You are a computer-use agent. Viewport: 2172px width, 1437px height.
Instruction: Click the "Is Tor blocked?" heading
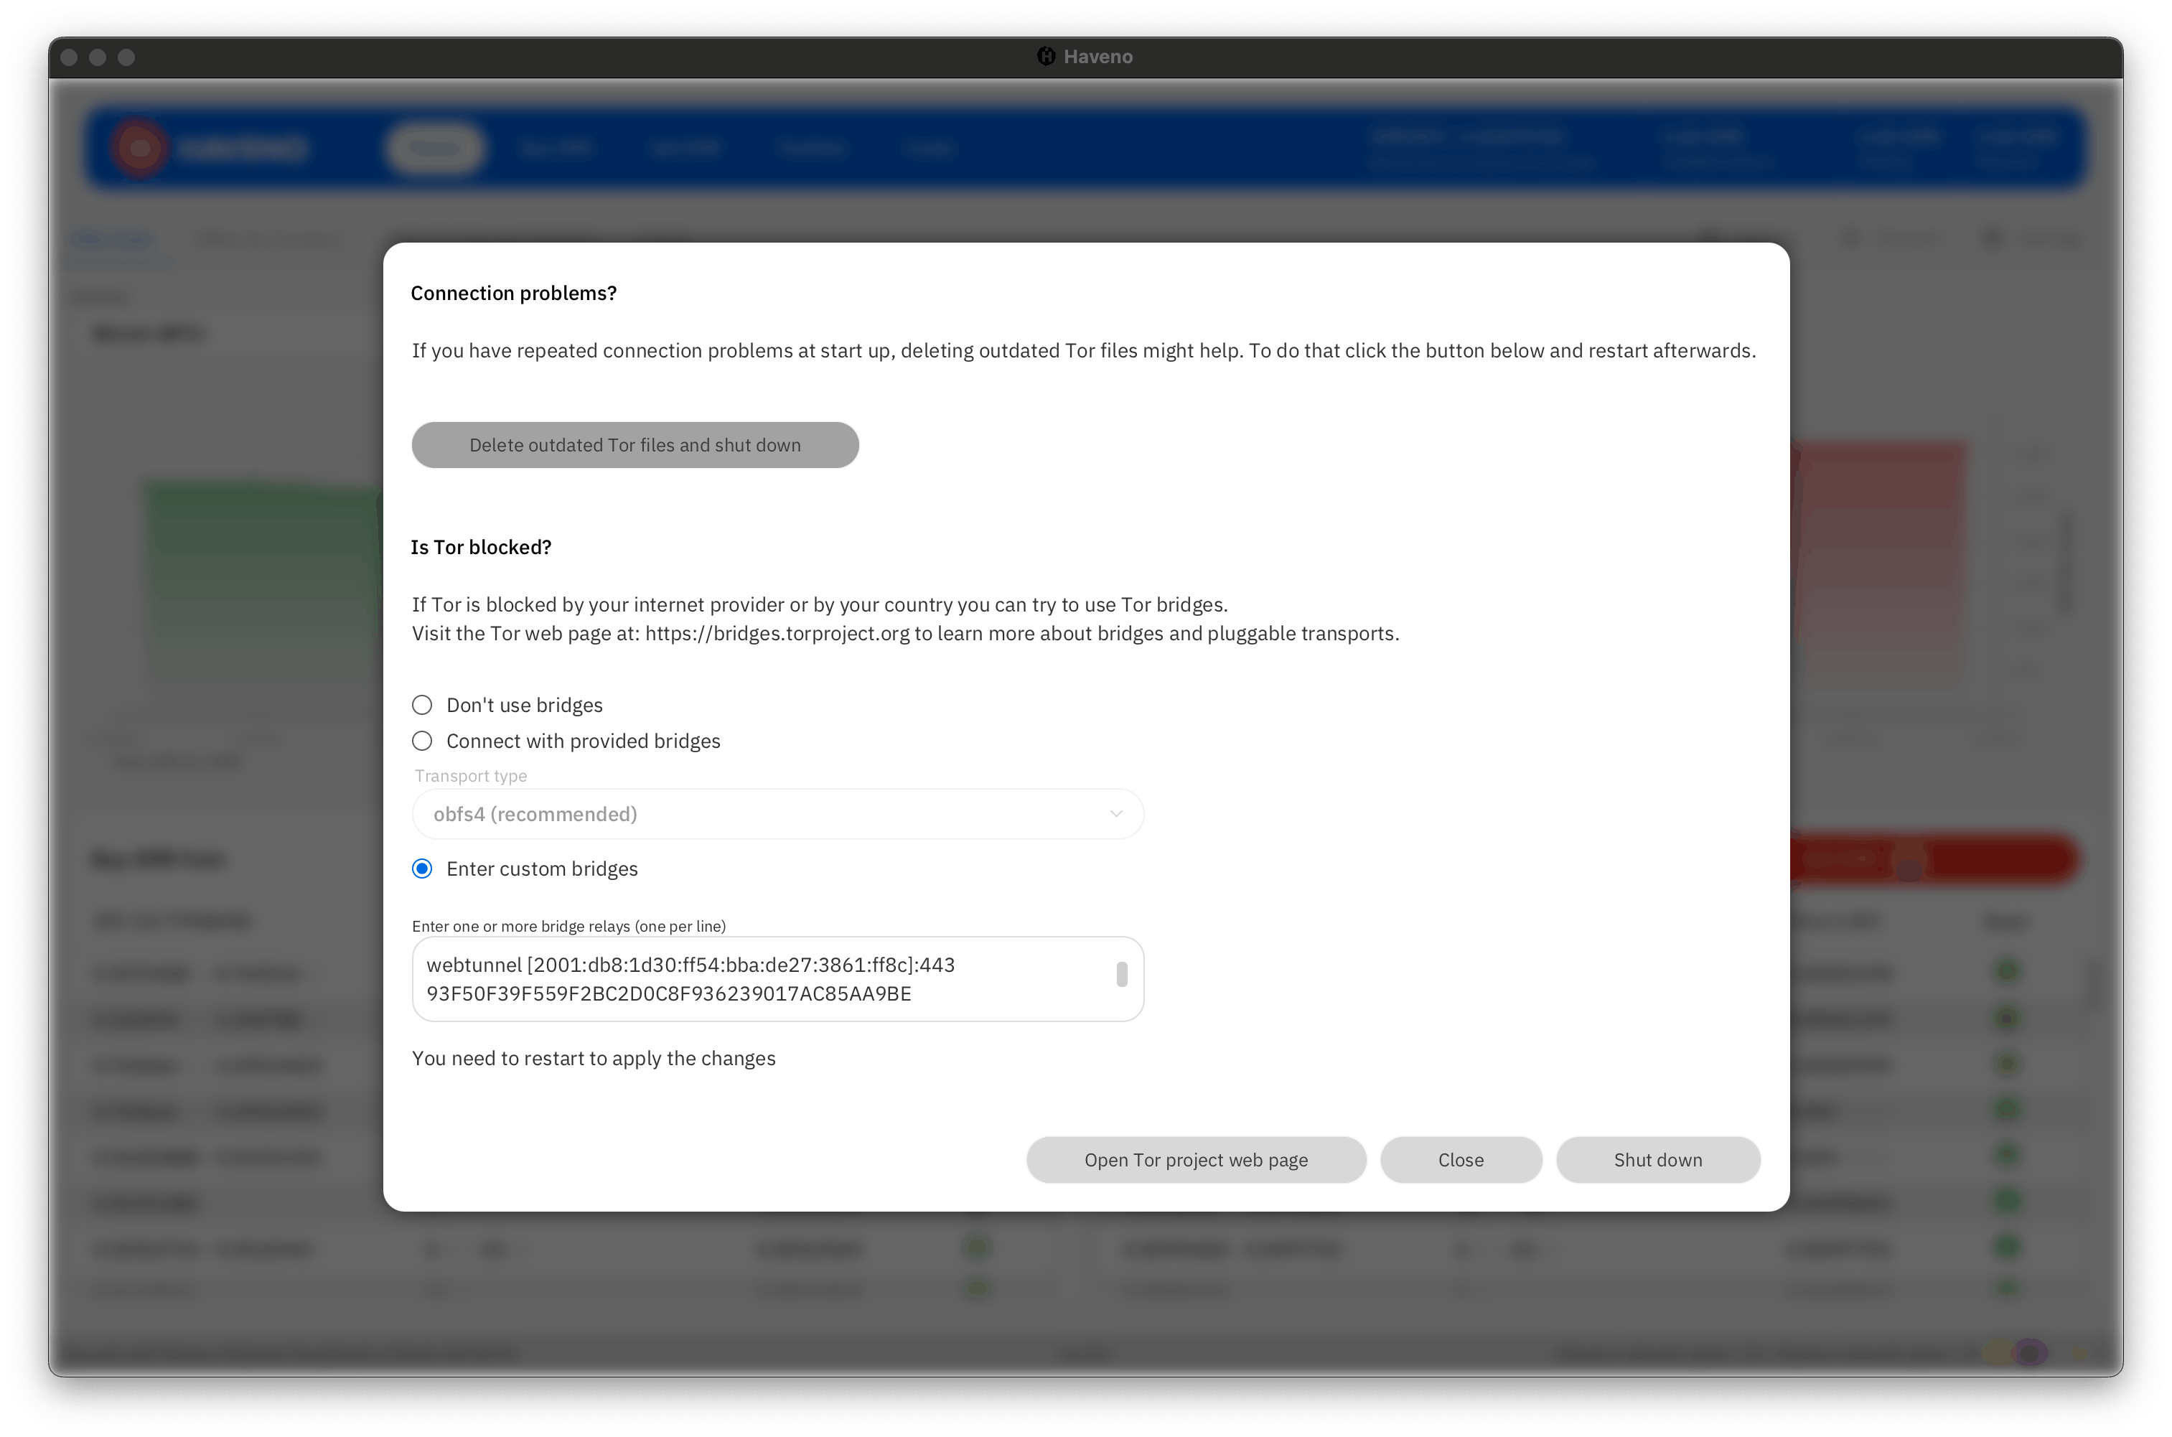point(481,547)
